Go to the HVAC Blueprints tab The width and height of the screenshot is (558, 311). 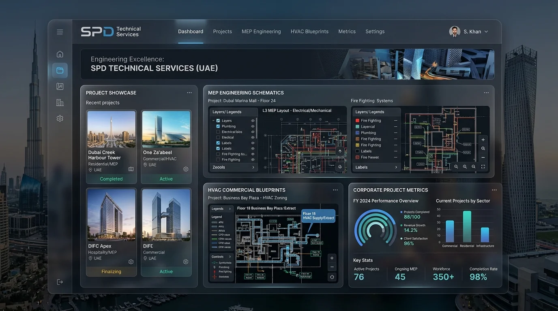point(310,32)
